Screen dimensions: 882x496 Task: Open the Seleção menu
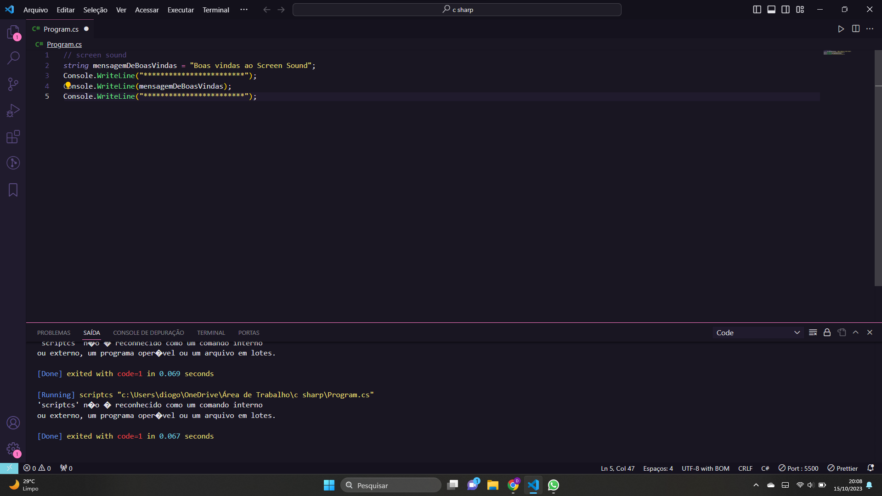[95, 10]
